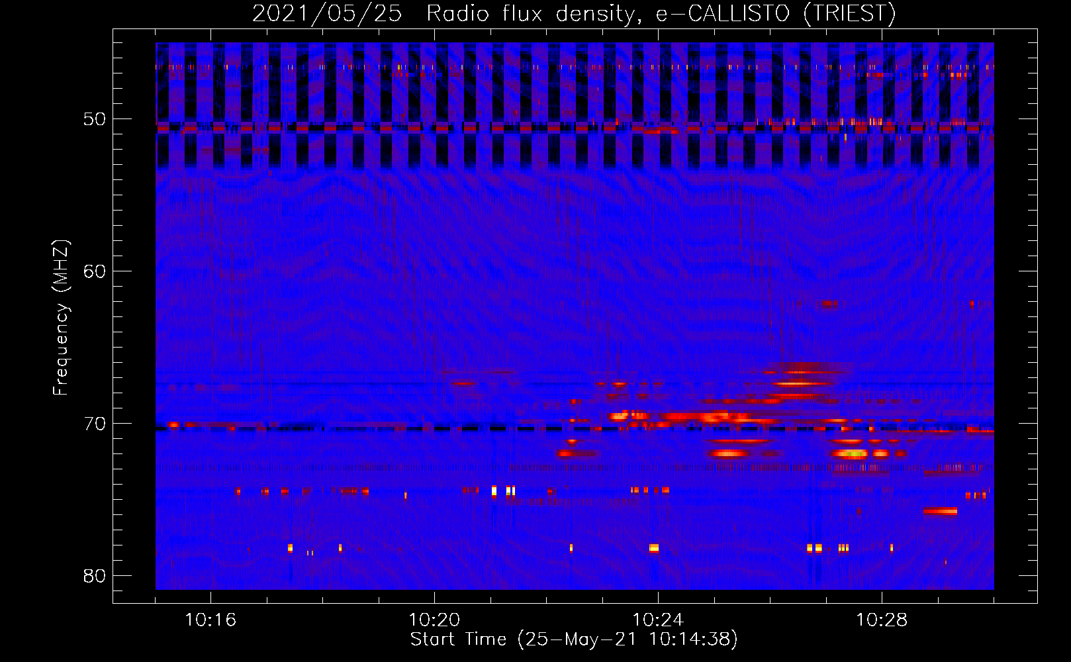Click the 10:20 time tick label

point(434,620)
